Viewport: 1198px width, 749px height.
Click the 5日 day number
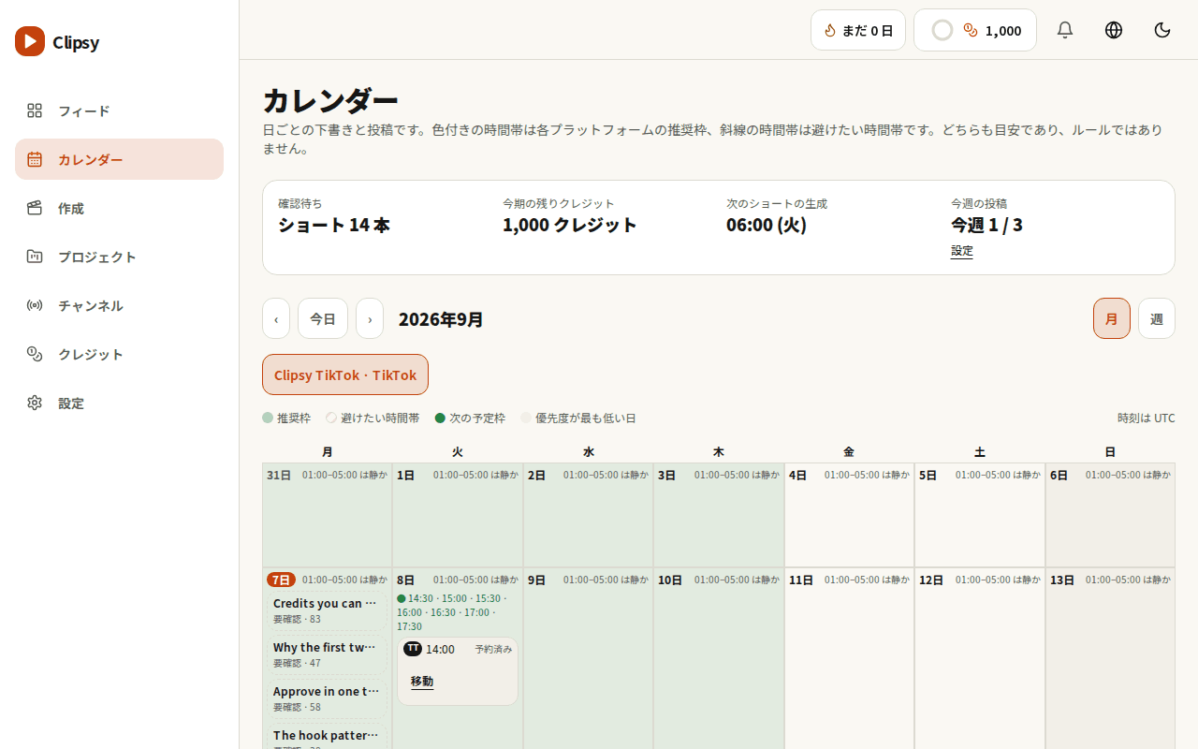pos(928,475)
